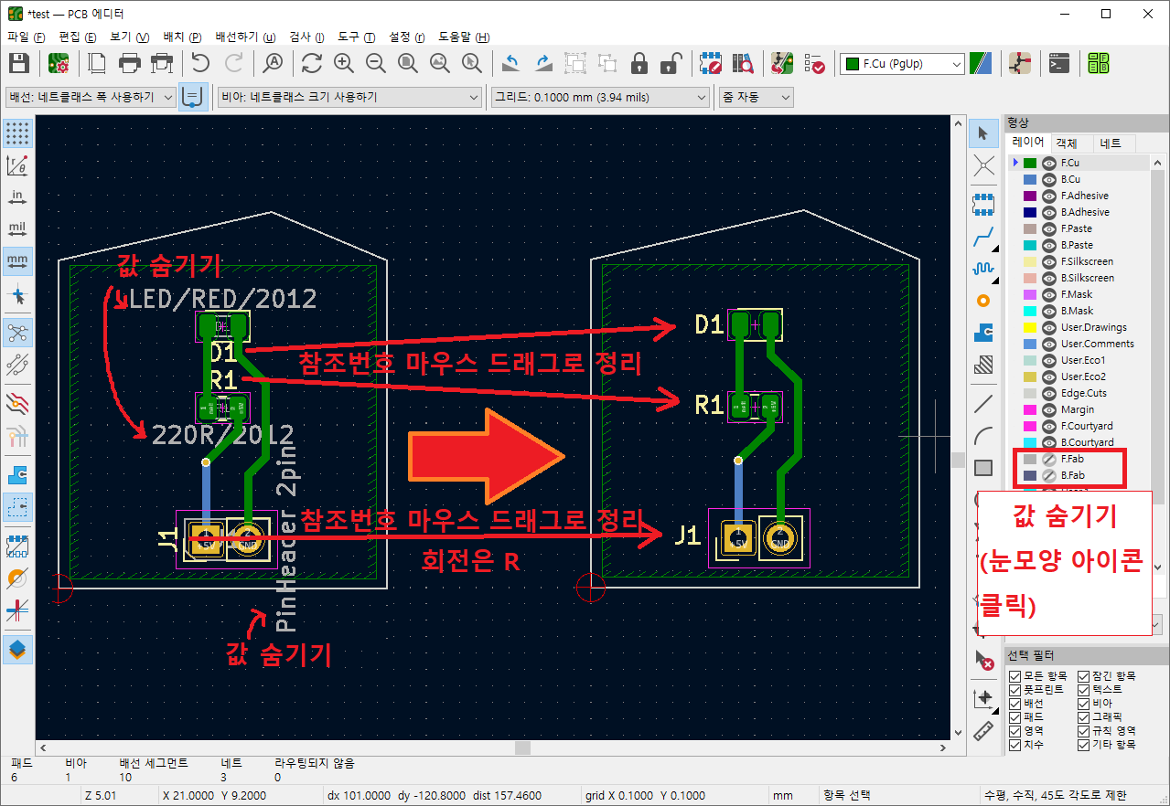Toggle the grid display button
1170x806 pixels.
(x=17, y=133)
